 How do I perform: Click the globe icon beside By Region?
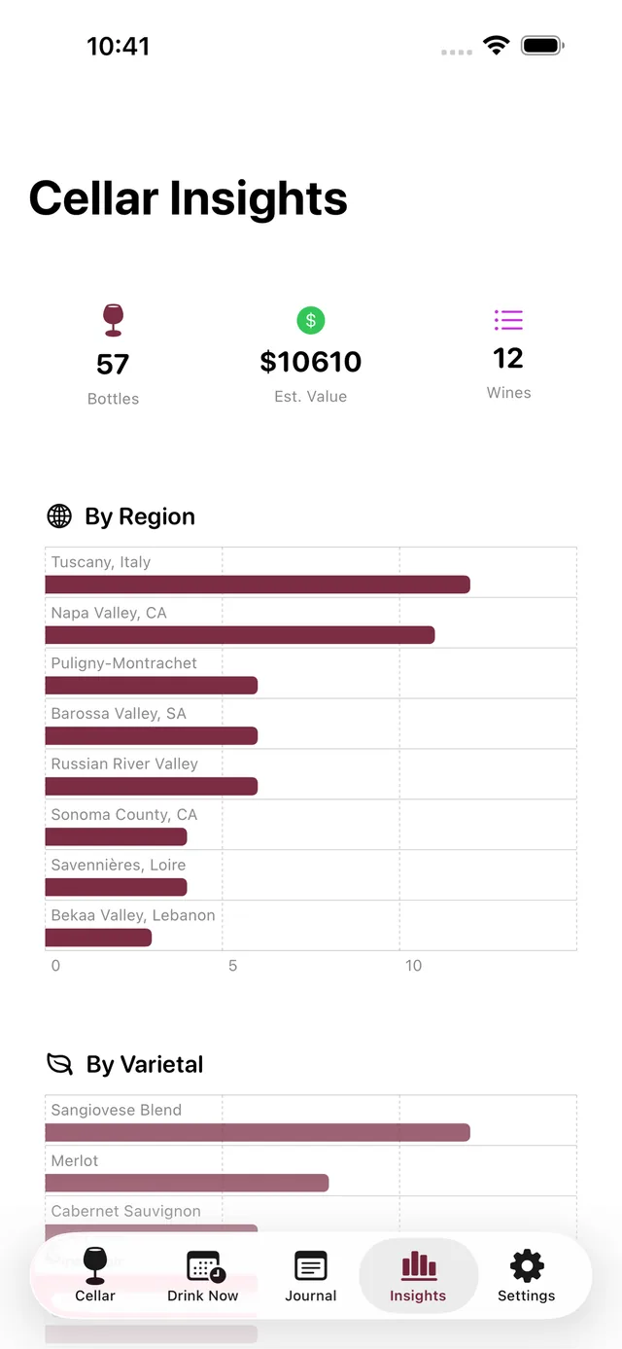coord(59,516)
